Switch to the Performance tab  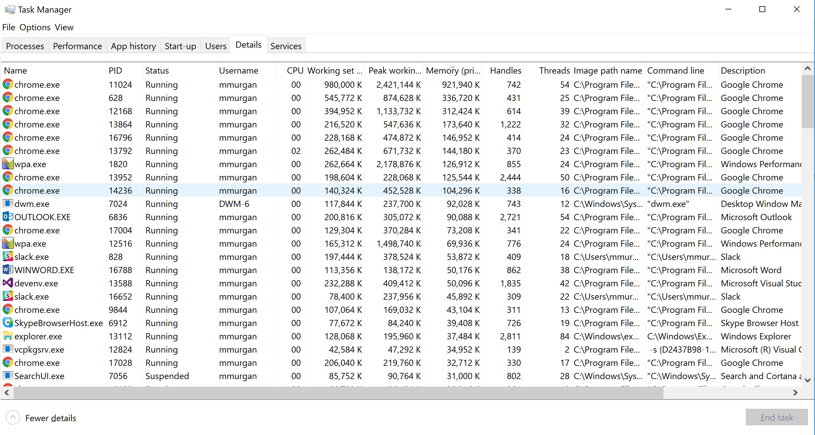(77, 46)
